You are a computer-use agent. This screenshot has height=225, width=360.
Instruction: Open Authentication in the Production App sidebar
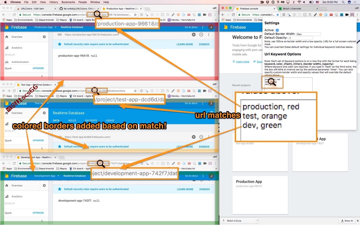tap(20, 62)
